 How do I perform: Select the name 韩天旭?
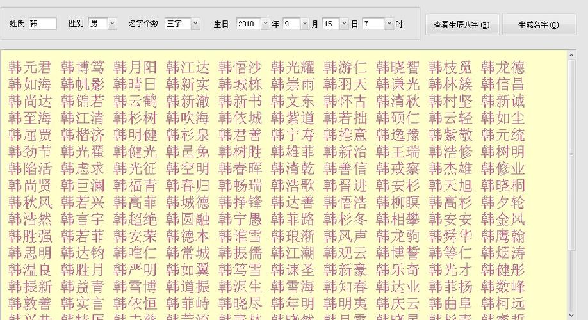click(x=450, y=186)
